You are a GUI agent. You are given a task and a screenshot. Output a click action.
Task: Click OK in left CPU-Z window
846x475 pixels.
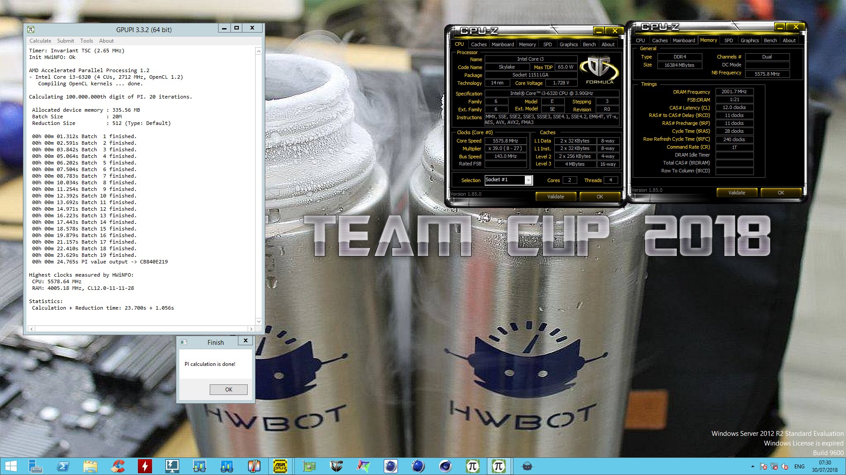click(x=600, y=197)
